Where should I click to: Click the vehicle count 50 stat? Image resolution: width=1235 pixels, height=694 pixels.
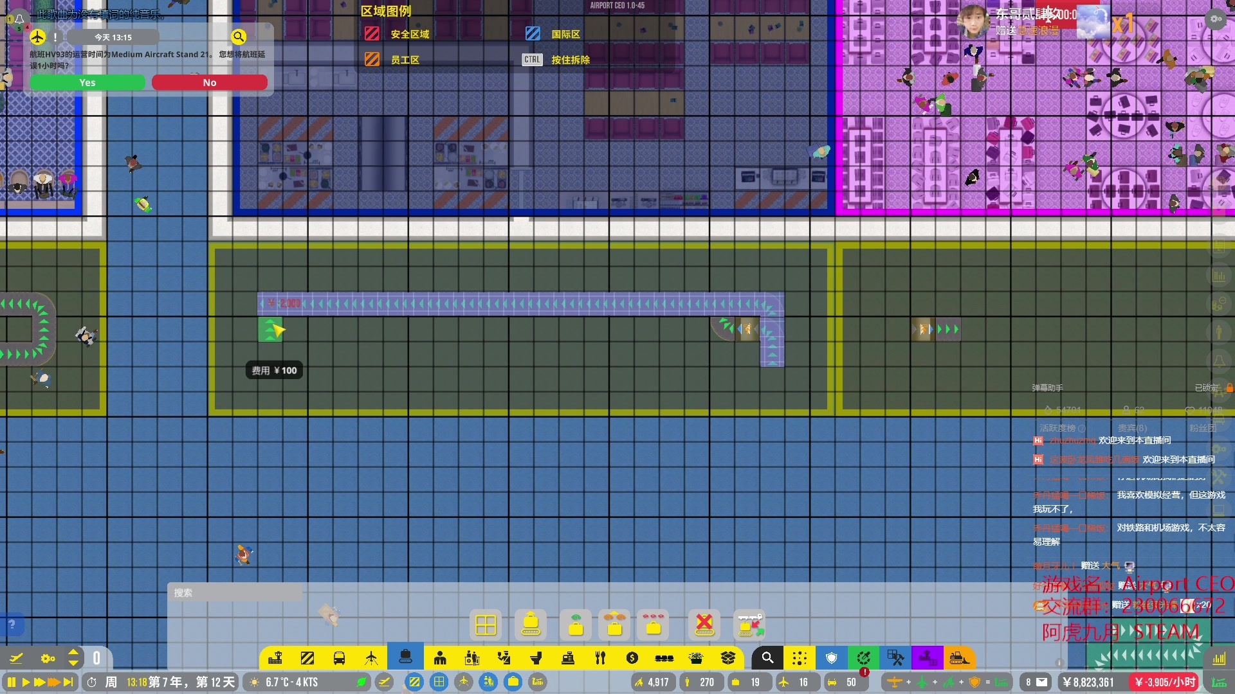(845, 682)
